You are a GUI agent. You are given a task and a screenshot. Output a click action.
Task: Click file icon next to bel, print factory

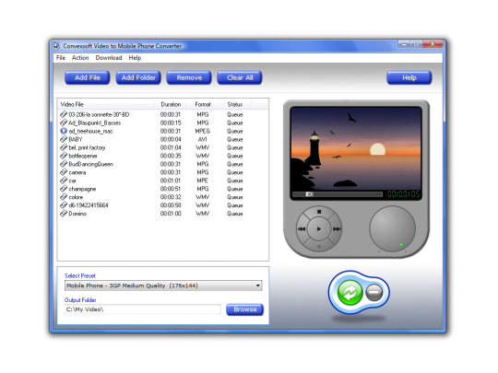click(64, 147)
